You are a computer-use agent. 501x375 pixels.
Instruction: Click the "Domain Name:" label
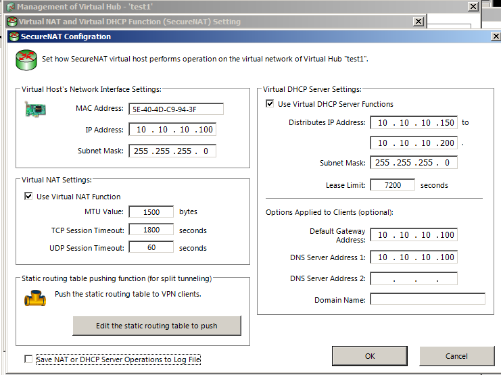[340, 300]
